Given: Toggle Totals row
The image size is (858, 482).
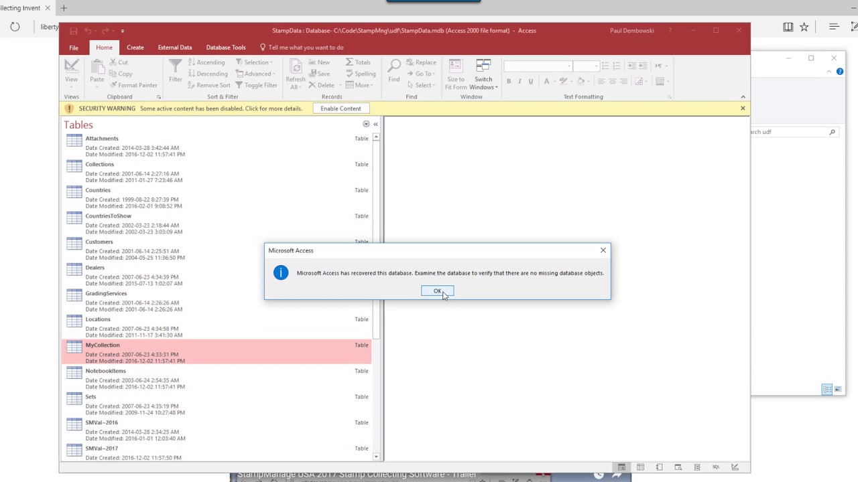Looking at the screenshot, I should click(358, 62).
